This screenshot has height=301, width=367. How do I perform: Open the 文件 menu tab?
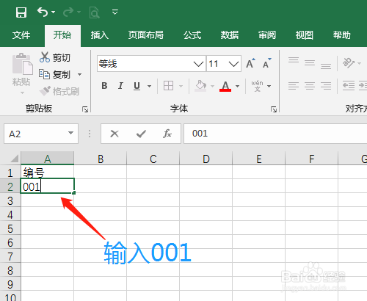tap(21, 35)
